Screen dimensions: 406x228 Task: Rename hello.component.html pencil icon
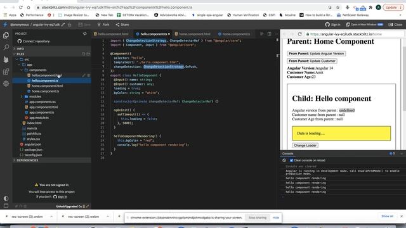pyautogui.click(x=84, y=75)
